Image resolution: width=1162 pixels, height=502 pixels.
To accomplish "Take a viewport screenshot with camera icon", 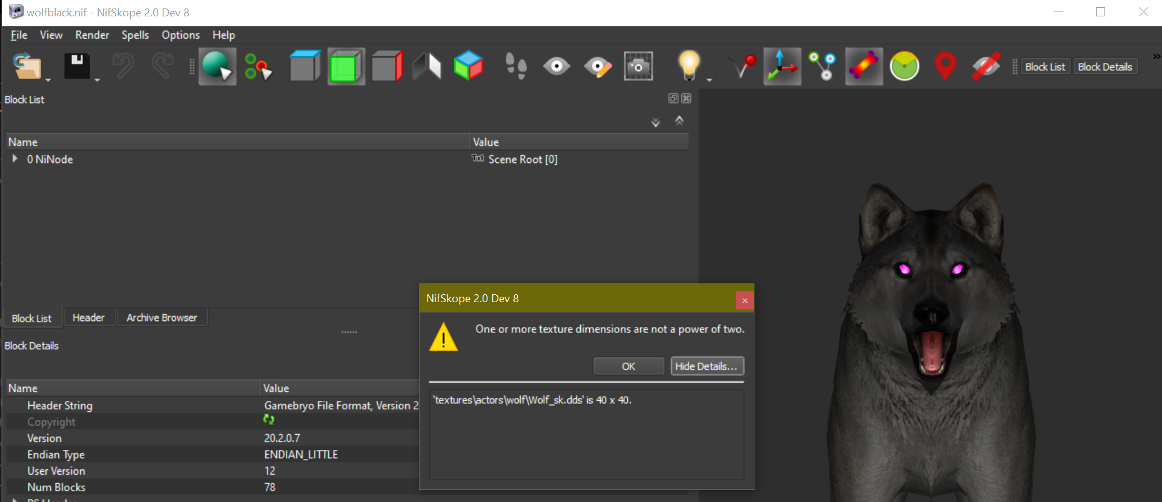I will (638, 66).
